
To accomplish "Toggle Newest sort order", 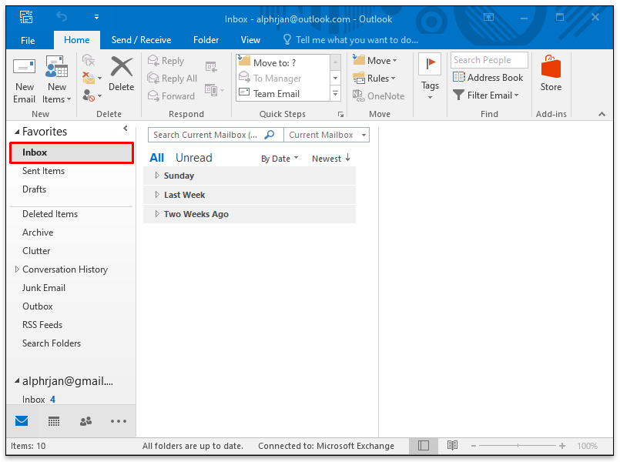I will pyautogui.click(x=331, y=159).
